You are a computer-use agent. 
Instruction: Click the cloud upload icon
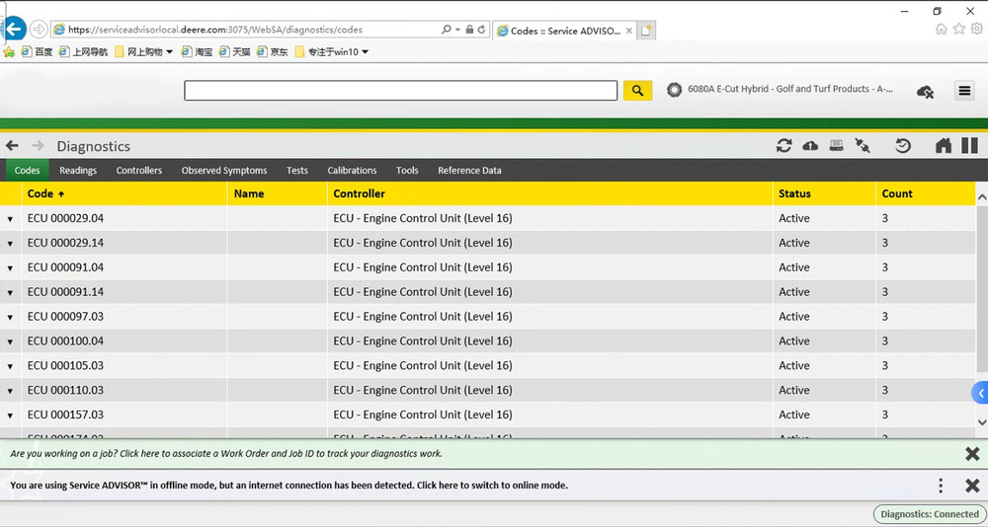tap(810, 146)
